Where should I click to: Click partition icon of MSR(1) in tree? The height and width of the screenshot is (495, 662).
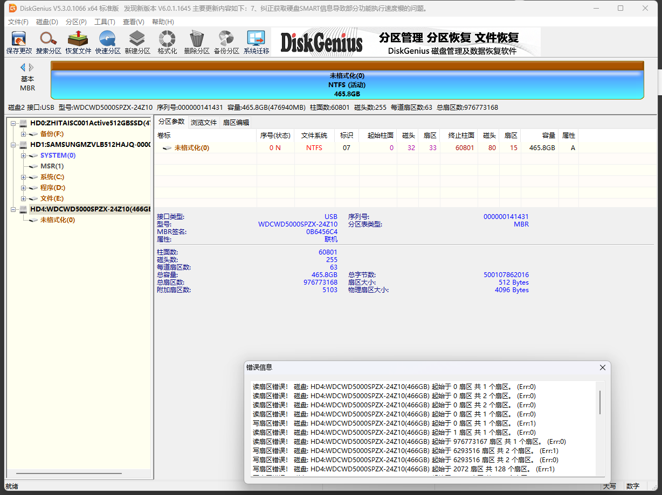34,166
